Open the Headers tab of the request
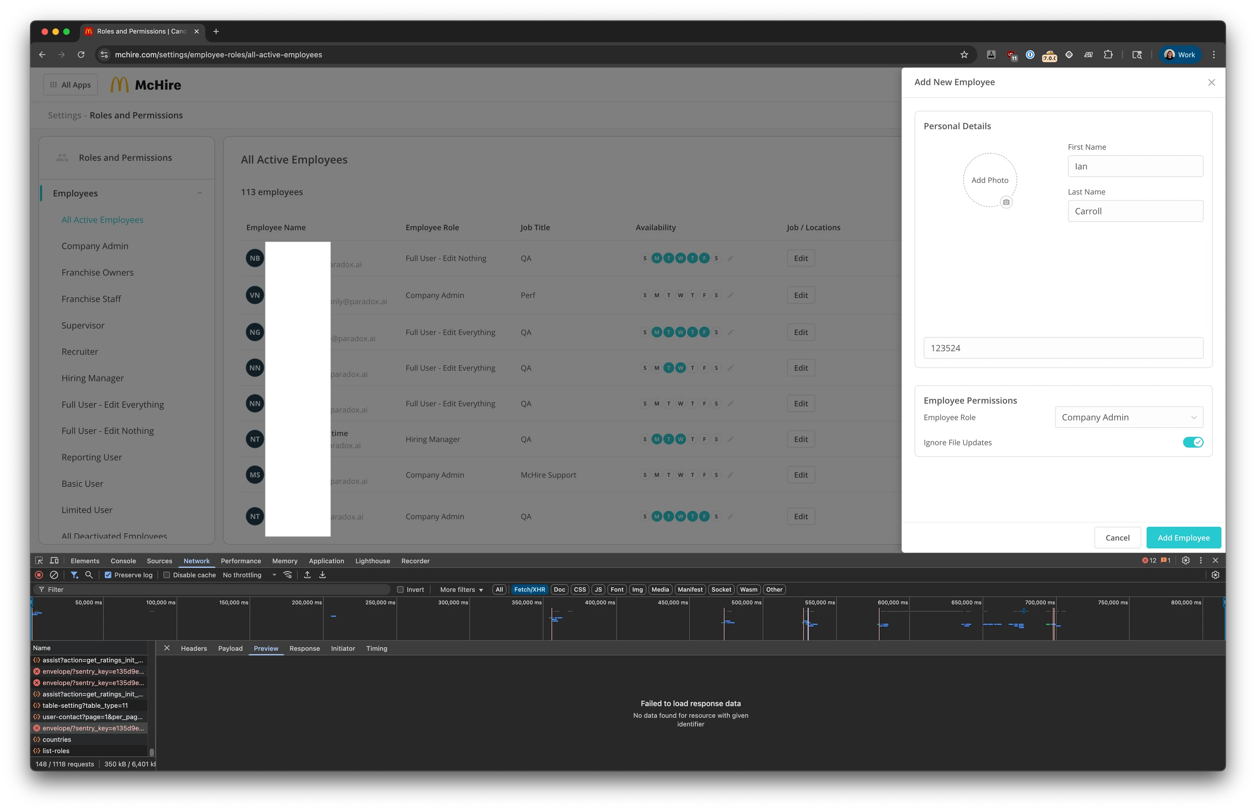 click(x=194, y=648)
